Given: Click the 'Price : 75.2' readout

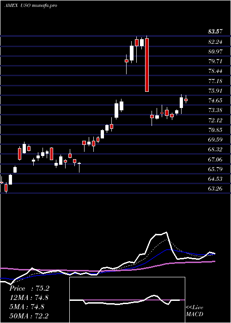Looking at the screenshot, I should (x=30, y=288).
